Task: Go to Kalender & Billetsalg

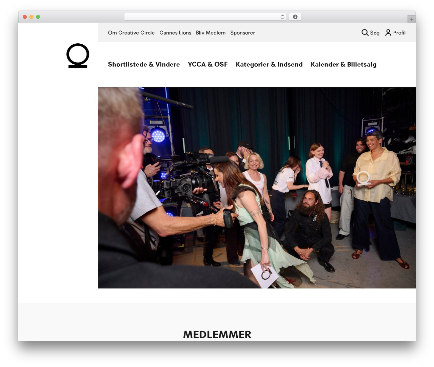Action: coord(343,64)
